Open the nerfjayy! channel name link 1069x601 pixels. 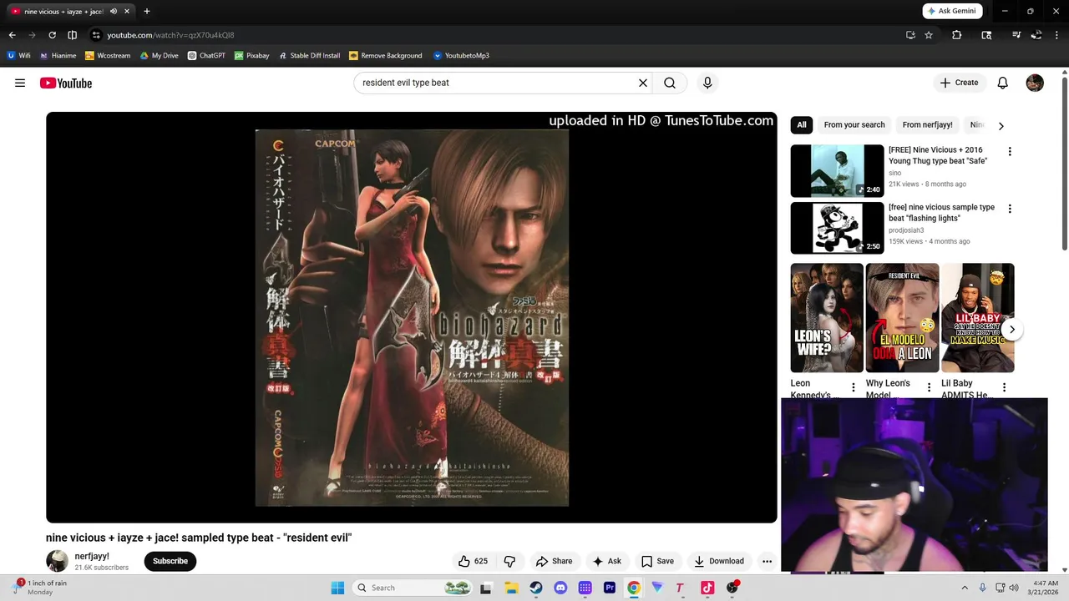tap(92, 556)
